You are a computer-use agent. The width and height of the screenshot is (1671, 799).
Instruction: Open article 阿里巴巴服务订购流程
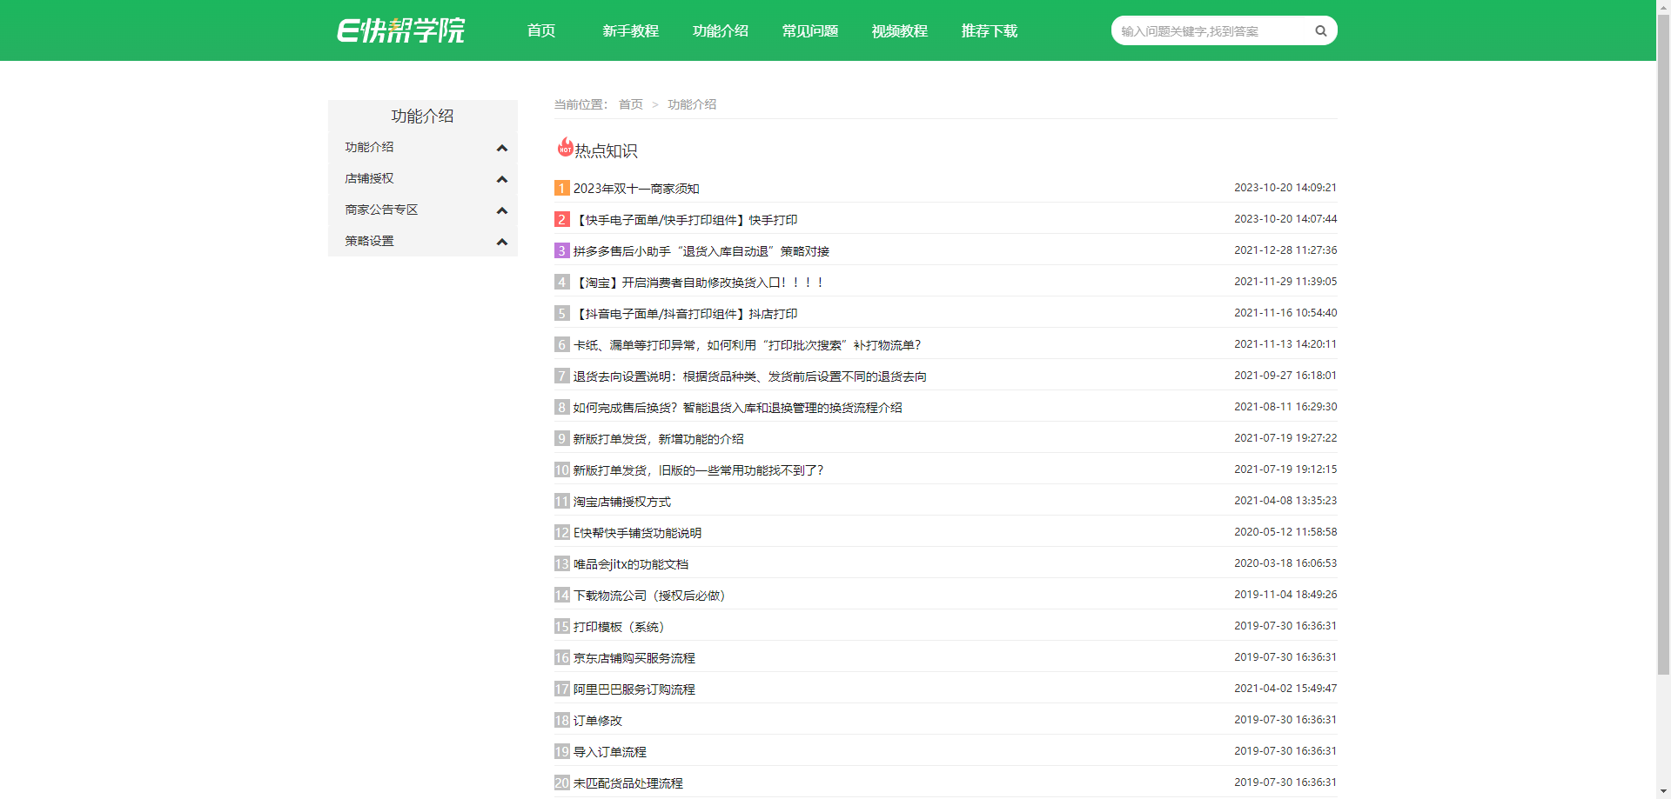click(x=634, y=689)
